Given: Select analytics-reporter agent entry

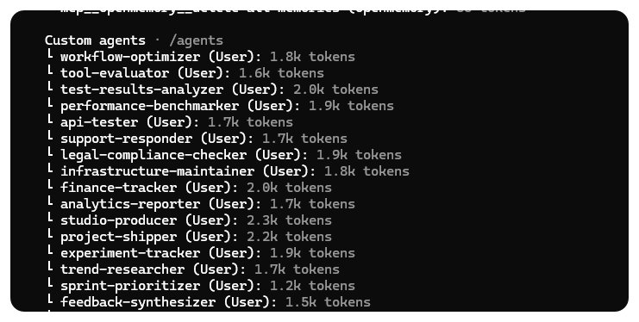Looking at the screenshot, I should coord(200,204).
